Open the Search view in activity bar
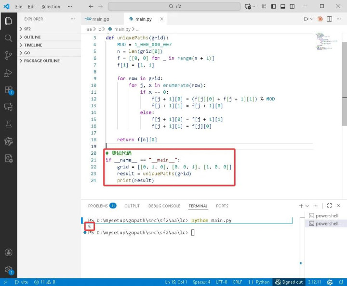Screen dimensions: 347x286 (x=8, y=38)
